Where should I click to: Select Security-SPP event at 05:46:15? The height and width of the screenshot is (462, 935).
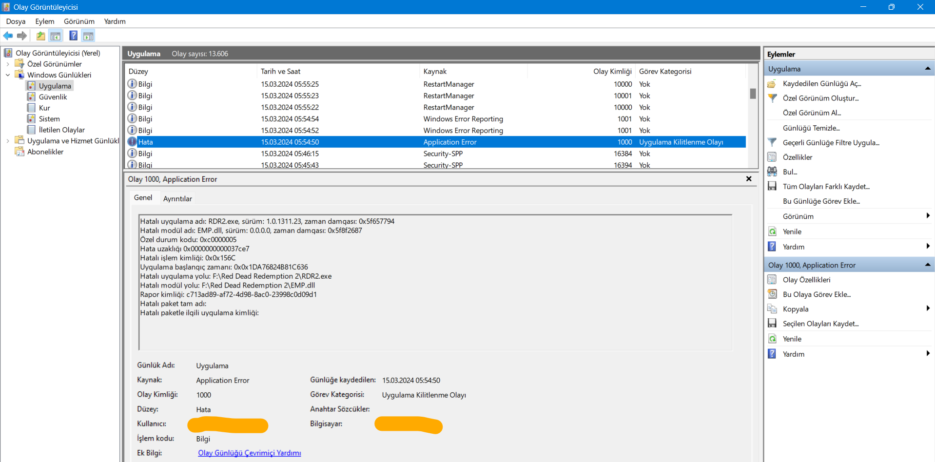click(x=436, y=154)
